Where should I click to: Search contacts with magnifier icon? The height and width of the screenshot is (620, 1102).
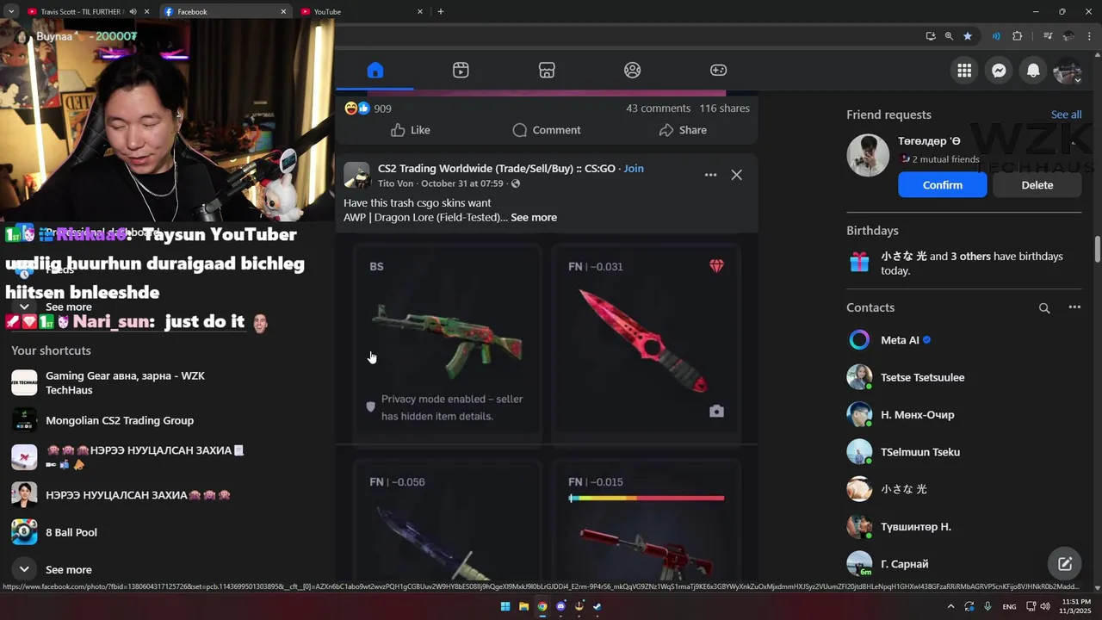click(1044, 308)
